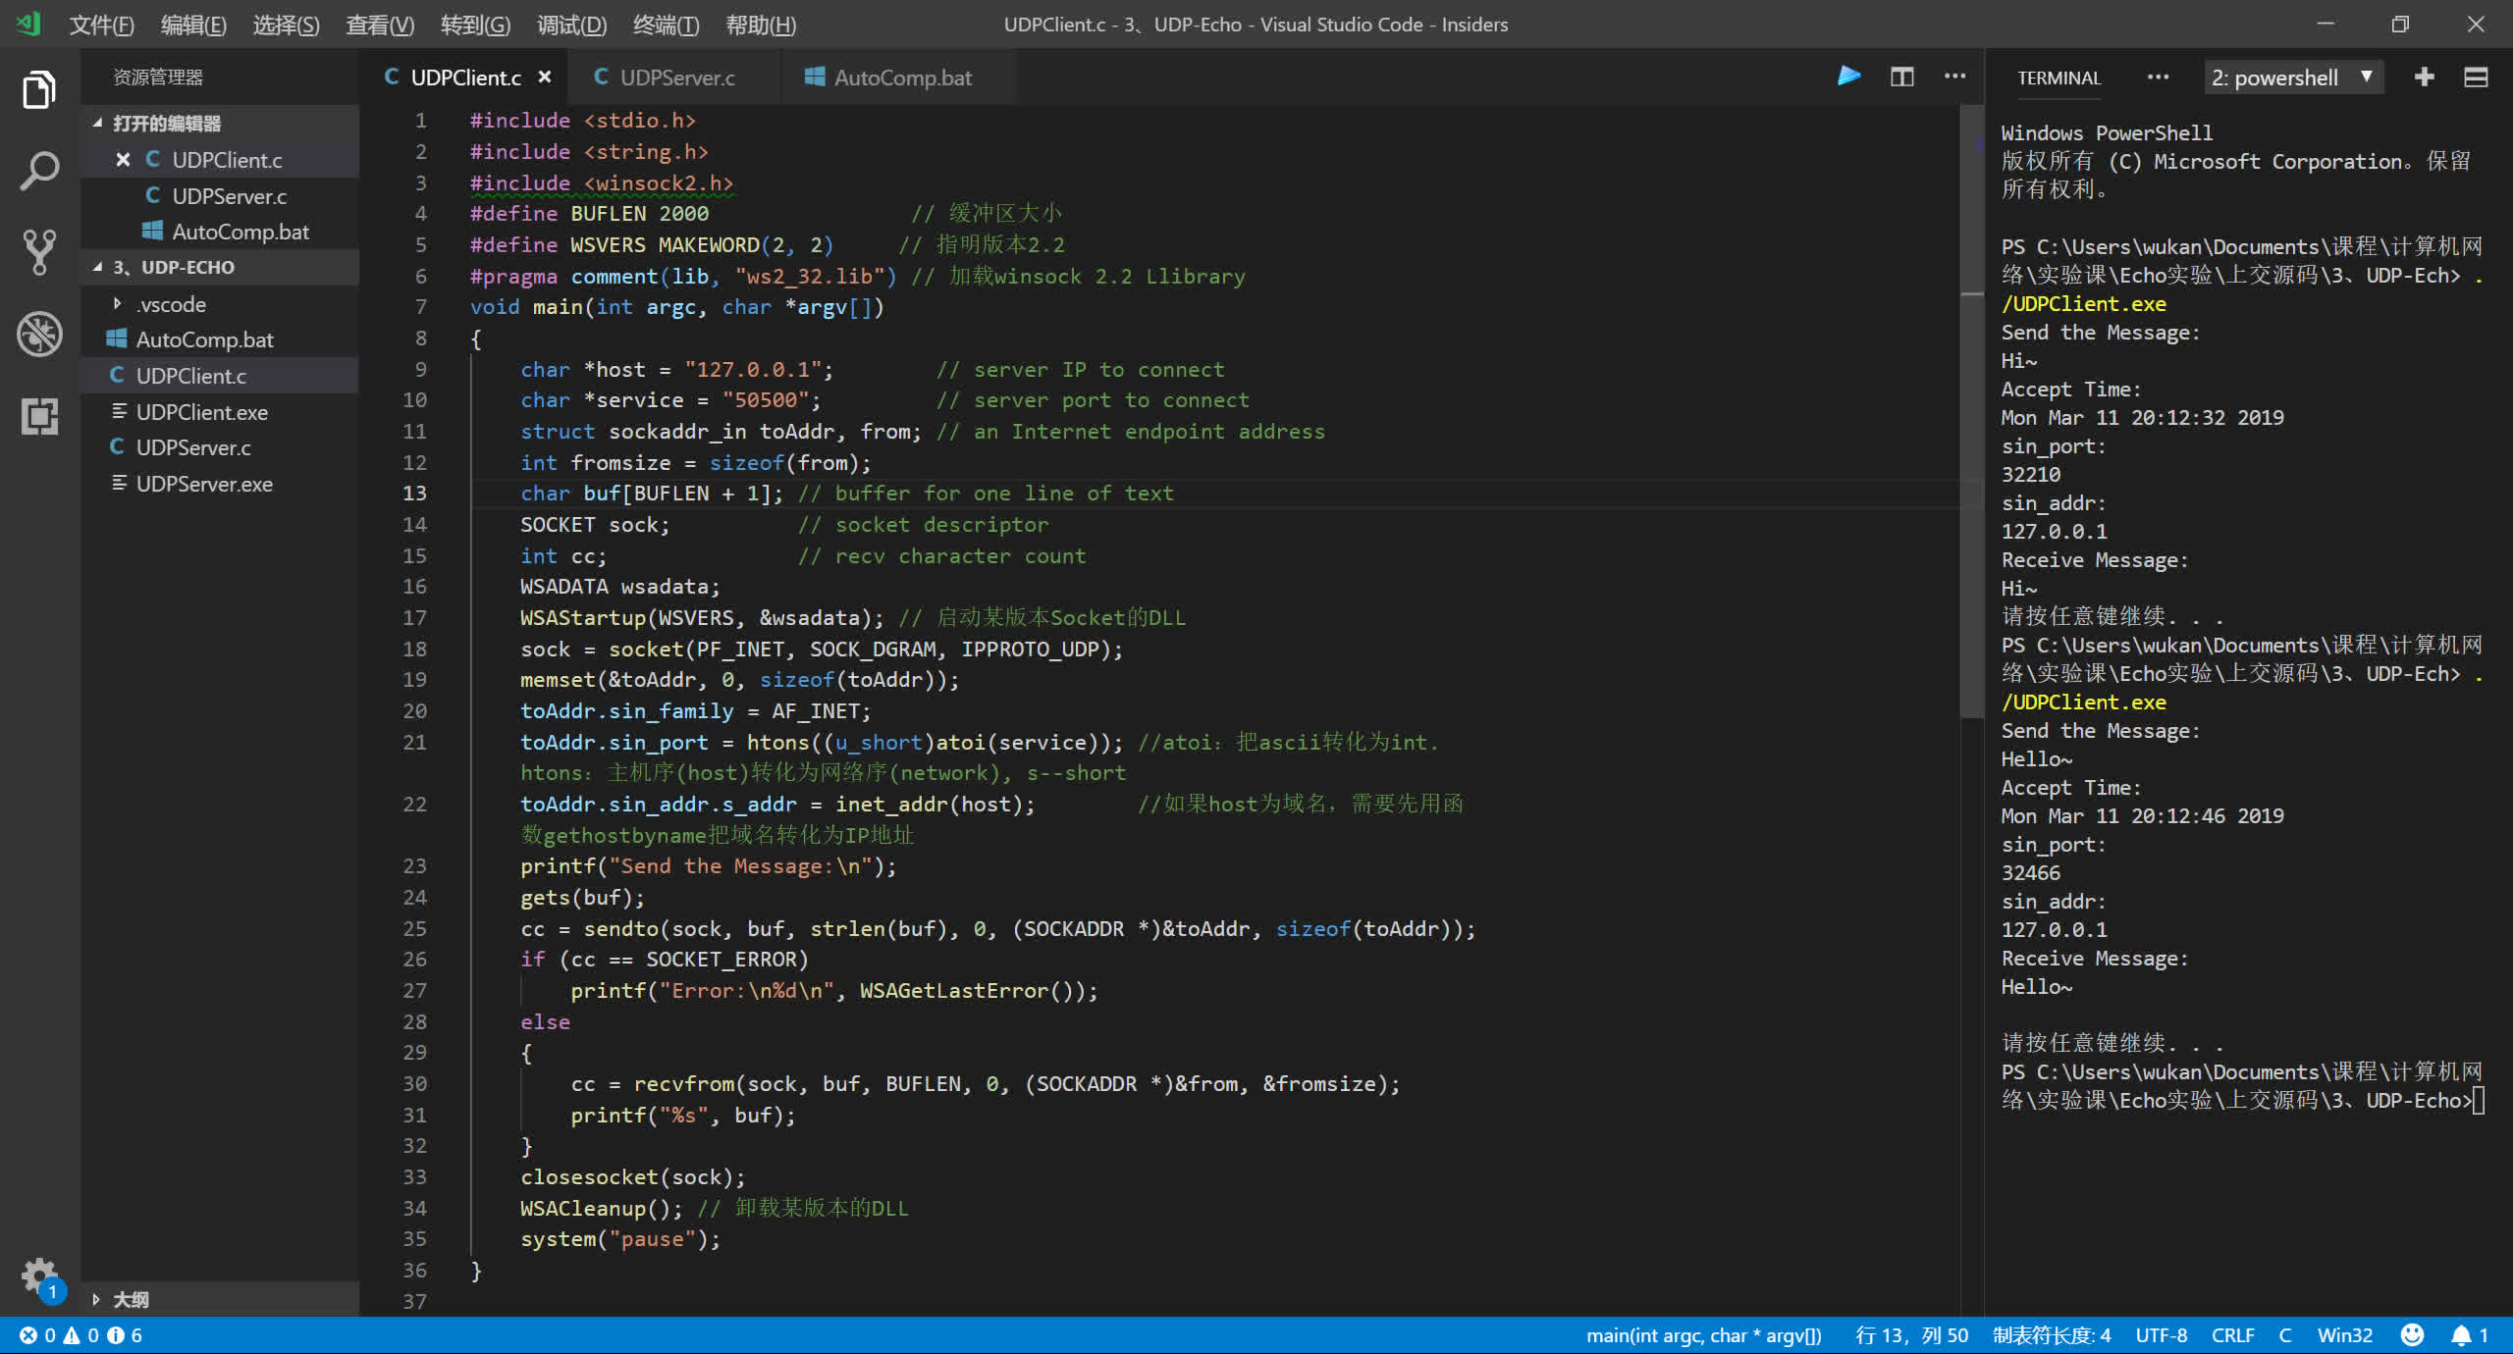This screenshot has height=1354, width=2513.
Task: Open the 终端(T) menu
Action: click(666, 25)
